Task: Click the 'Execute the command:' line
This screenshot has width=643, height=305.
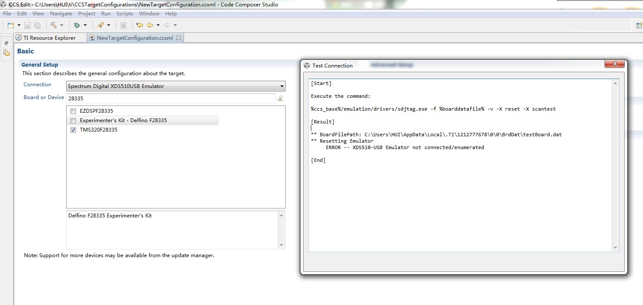Action: 341,96
